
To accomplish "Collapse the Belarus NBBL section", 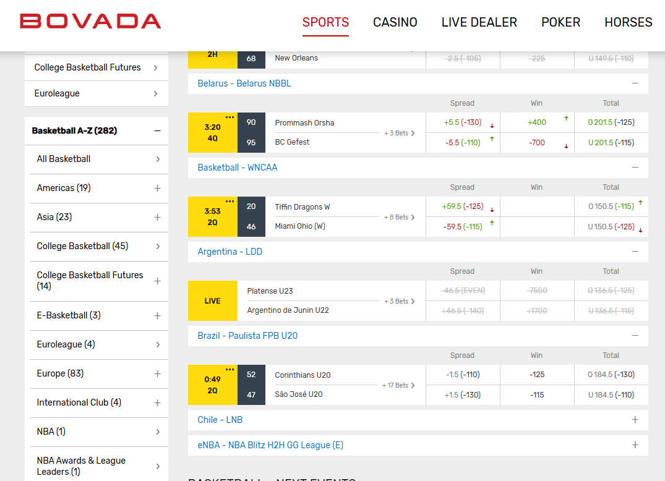I will tap(635, 83).
